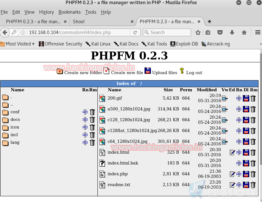Rename the lang folder via rename icon

tap(85, 143)
